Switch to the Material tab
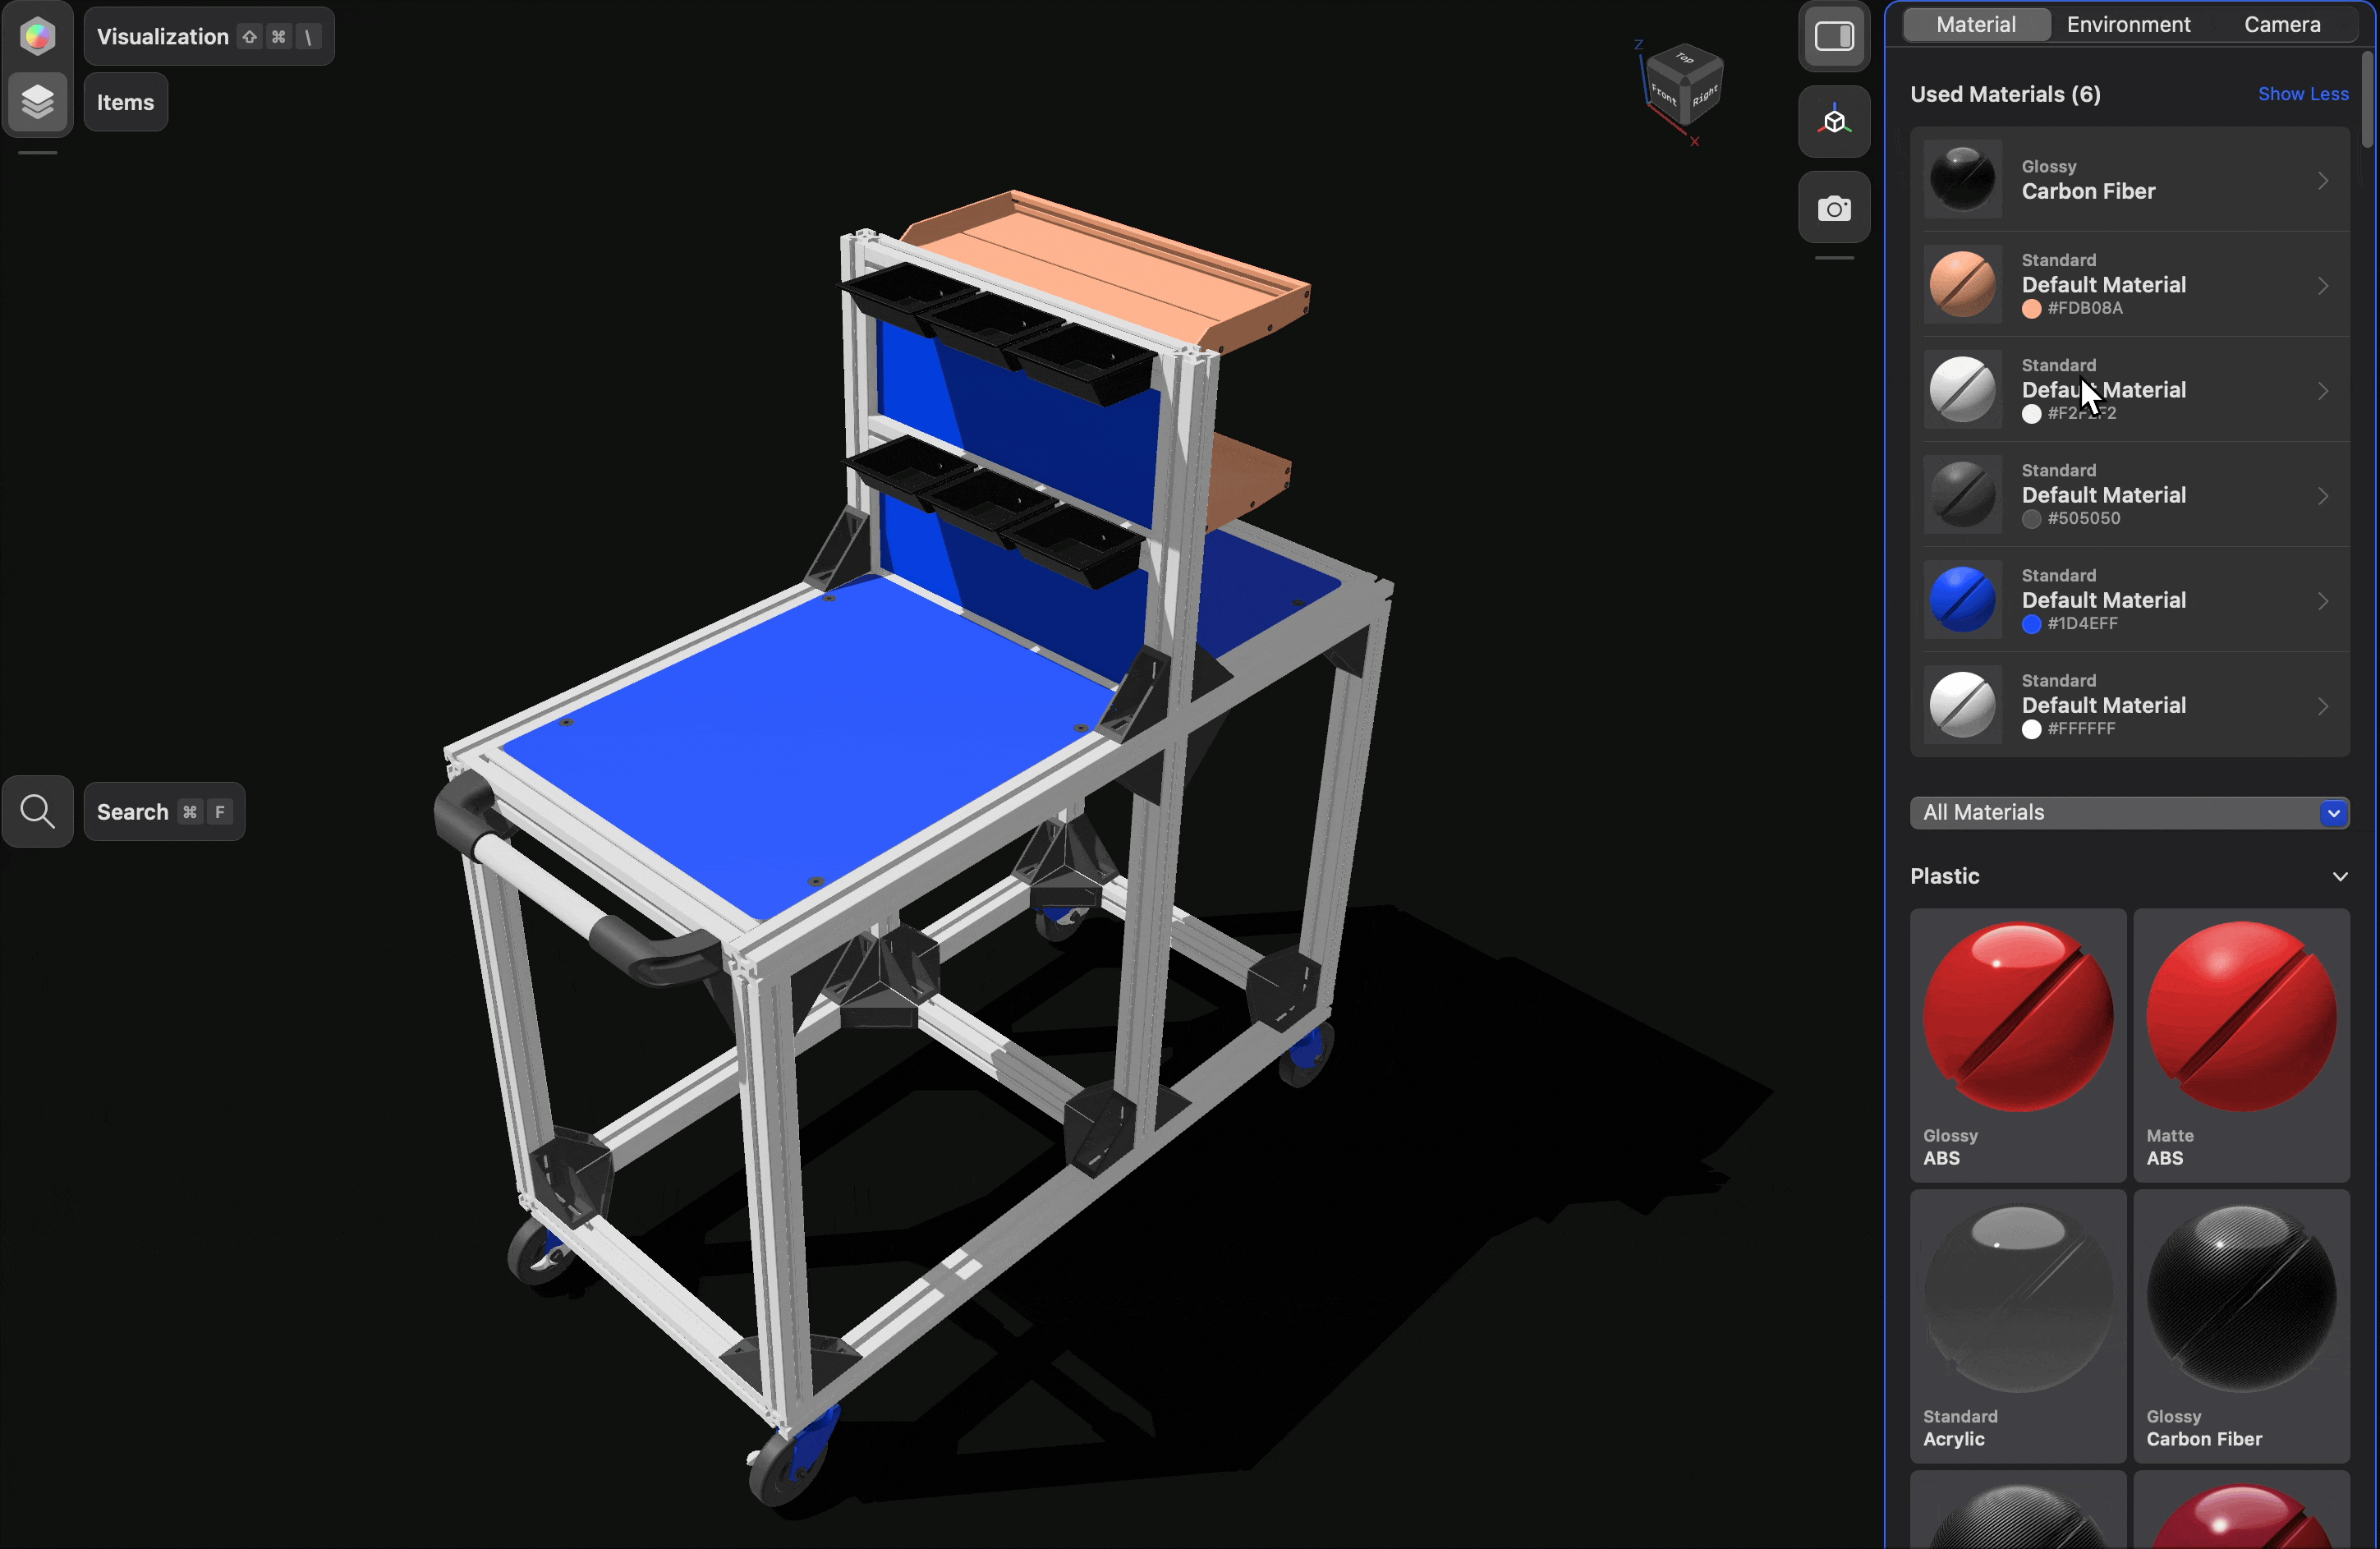The height and width of the screenshot is (1549, 2380). 1976,24
